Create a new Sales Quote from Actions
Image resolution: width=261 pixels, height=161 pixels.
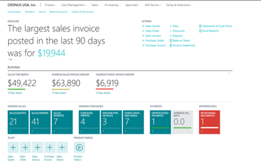click(151, 26)
